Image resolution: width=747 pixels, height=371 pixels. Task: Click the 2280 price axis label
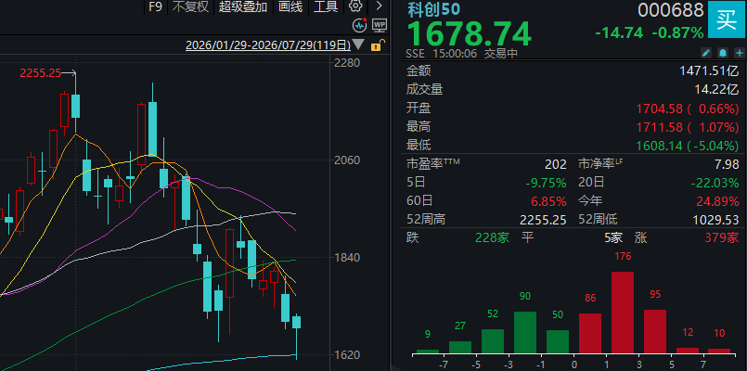347,63
